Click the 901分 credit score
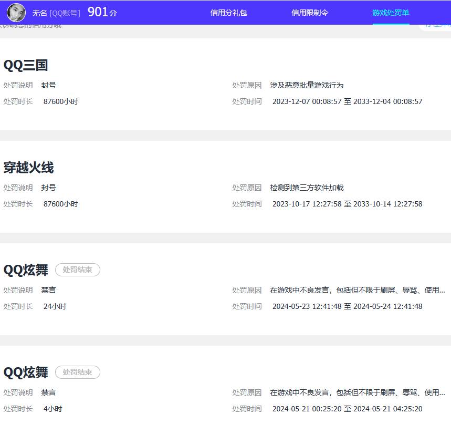451x435 pixels. tap(102, 13)
